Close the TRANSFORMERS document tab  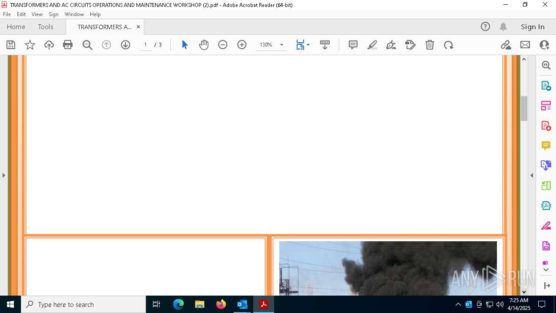pos(138,27)
